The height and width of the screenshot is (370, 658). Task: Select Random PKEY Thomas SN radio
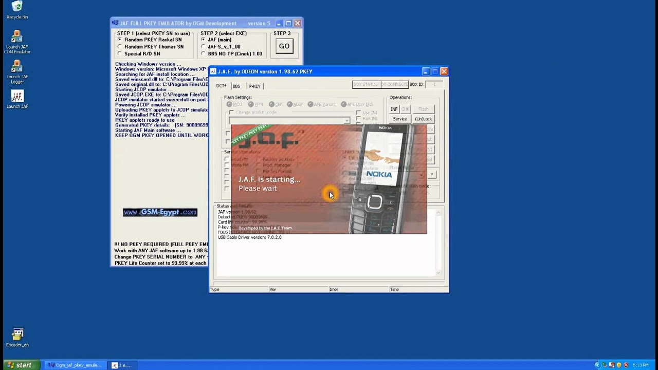click(x=119, y=47)
